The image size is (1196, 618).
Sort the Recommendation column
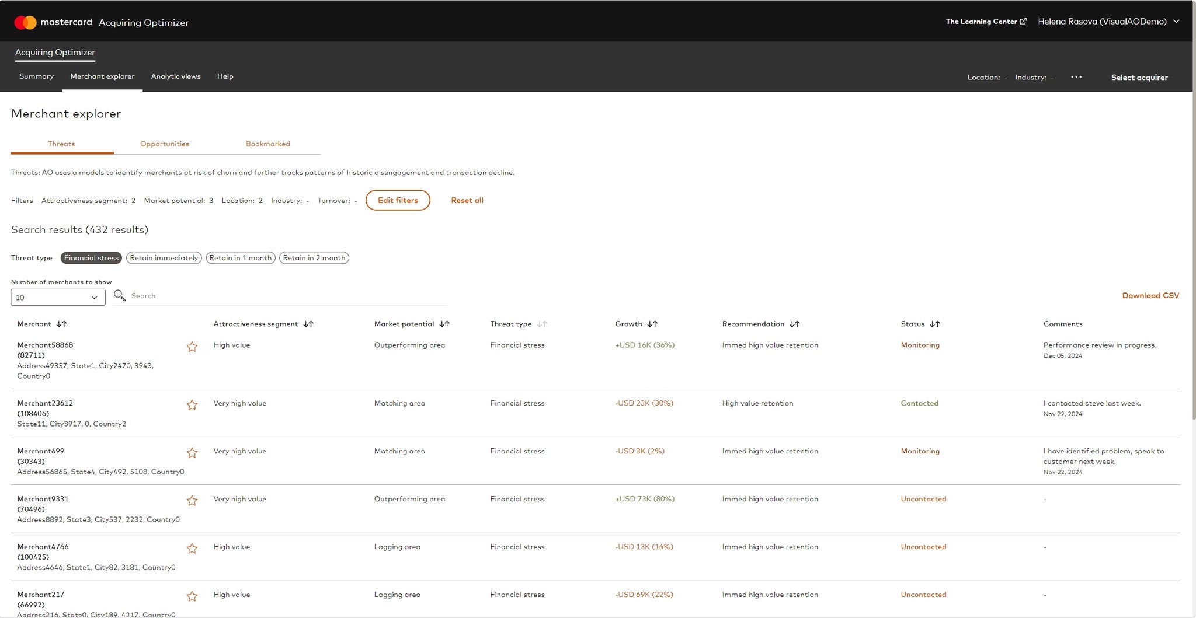click(794, 324)
